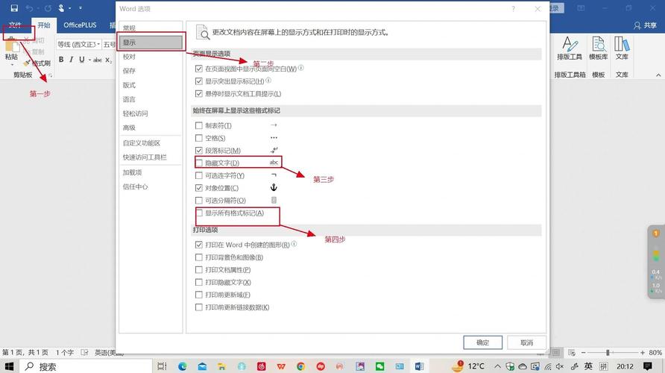Check the 可选连字符(Y) checkbox
665x373 pixels.
pyautogui.click(x=198, y=175)
